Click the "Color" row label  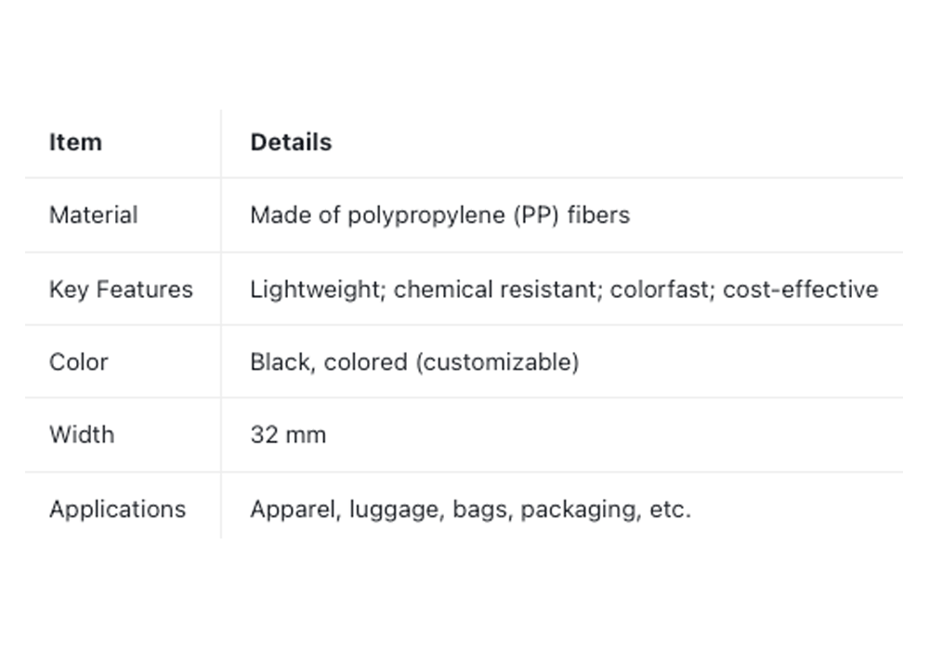click(79, 362)
